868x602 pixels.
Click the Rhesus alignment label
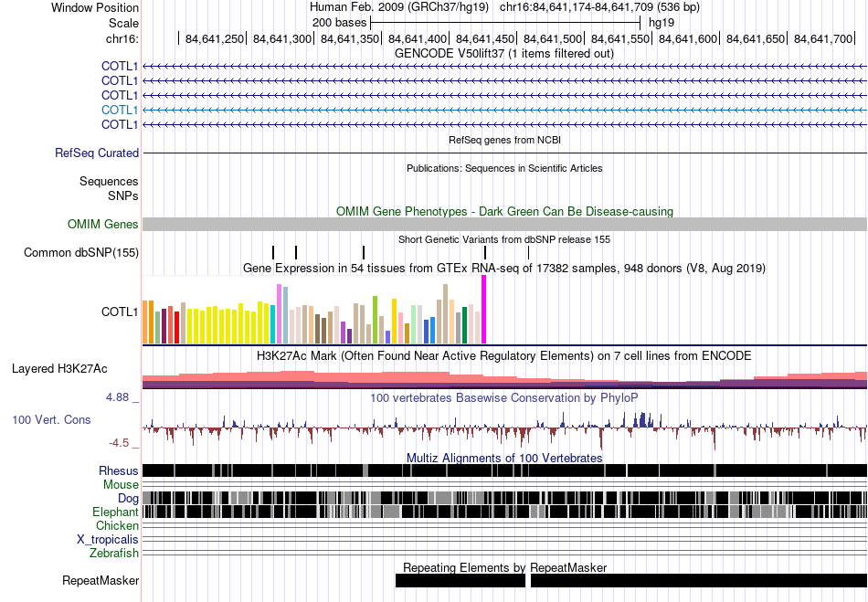point(119,470)
